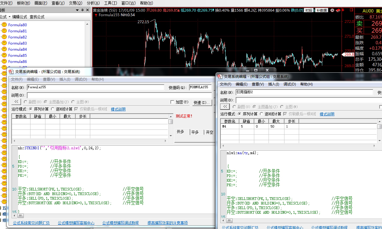
Task: Click the 快捷码 field containing FORMULA155
Action: 200,87
